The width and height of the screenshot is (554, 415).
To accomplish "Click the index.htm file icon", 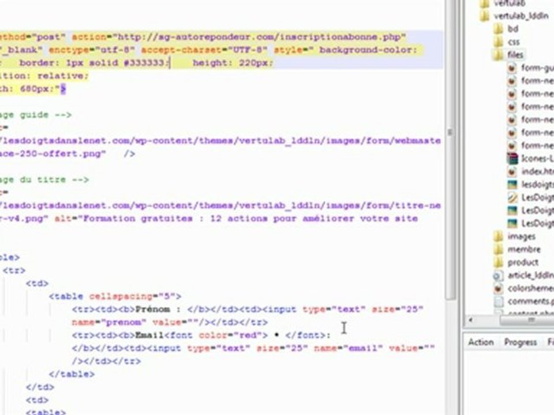I will click(x=512, y=172).
